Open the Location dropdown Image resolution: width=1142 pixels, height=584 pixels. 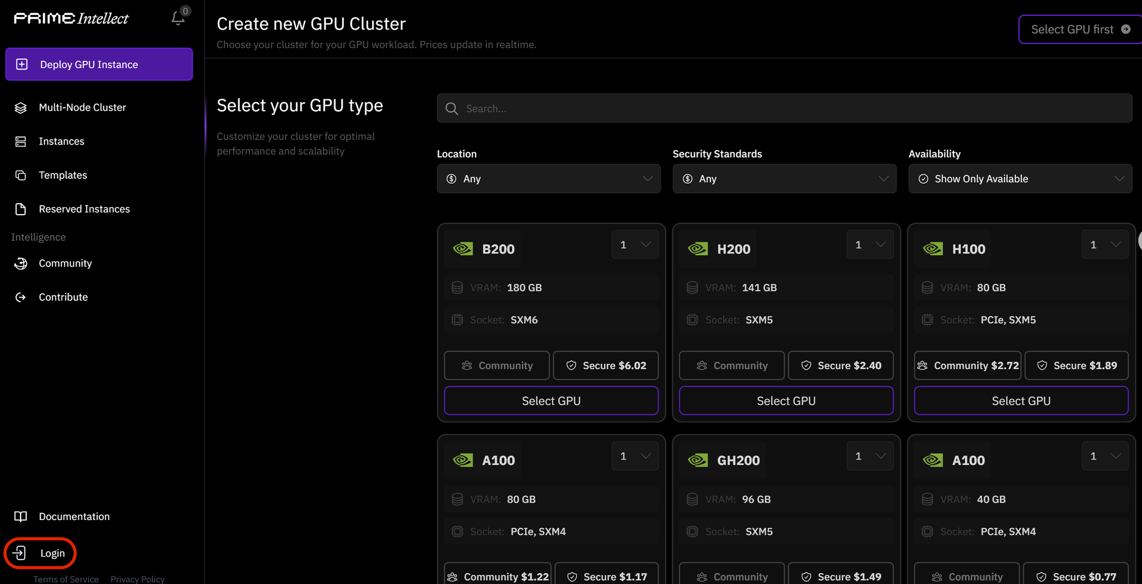coord(549,179)
